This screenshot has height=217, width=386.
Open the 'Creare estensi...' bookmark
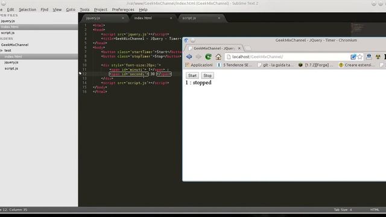(357, 65)
